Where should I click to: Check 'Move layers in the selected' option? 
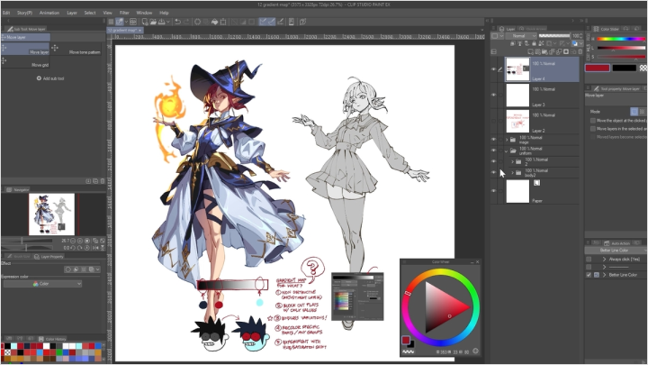click(x=593, y=129)
